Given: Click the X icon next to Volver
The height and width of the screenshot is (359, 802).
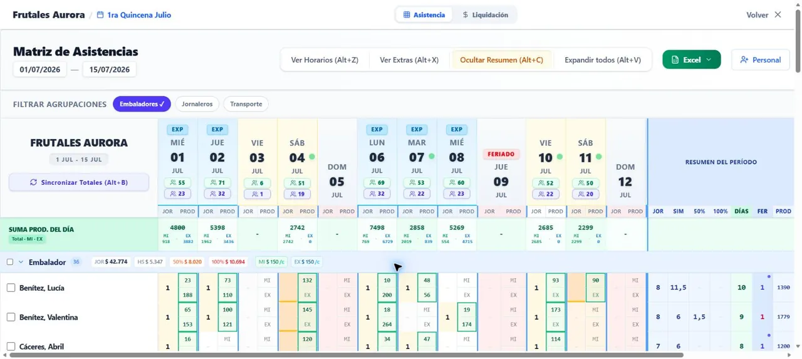Looking at the screenshot, I should click(x=778, y=14).
